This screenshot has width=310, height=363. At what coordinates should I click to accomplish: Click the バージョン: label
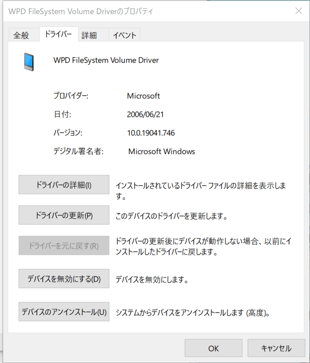[68, 133]
